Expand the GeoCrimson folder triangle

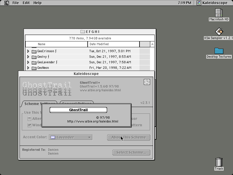tap(28, 51)
